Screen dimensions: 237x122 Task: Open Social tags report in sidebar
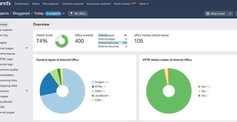[x=6, y=64]
